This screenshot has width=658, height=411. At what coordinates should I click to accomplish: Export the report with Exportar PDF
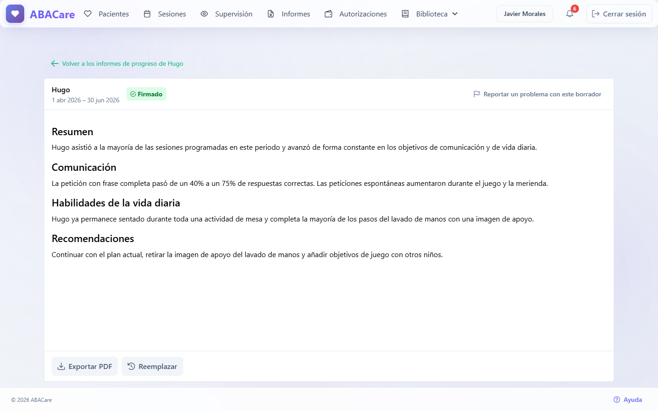pyautogui.click(x=85, y=366)
